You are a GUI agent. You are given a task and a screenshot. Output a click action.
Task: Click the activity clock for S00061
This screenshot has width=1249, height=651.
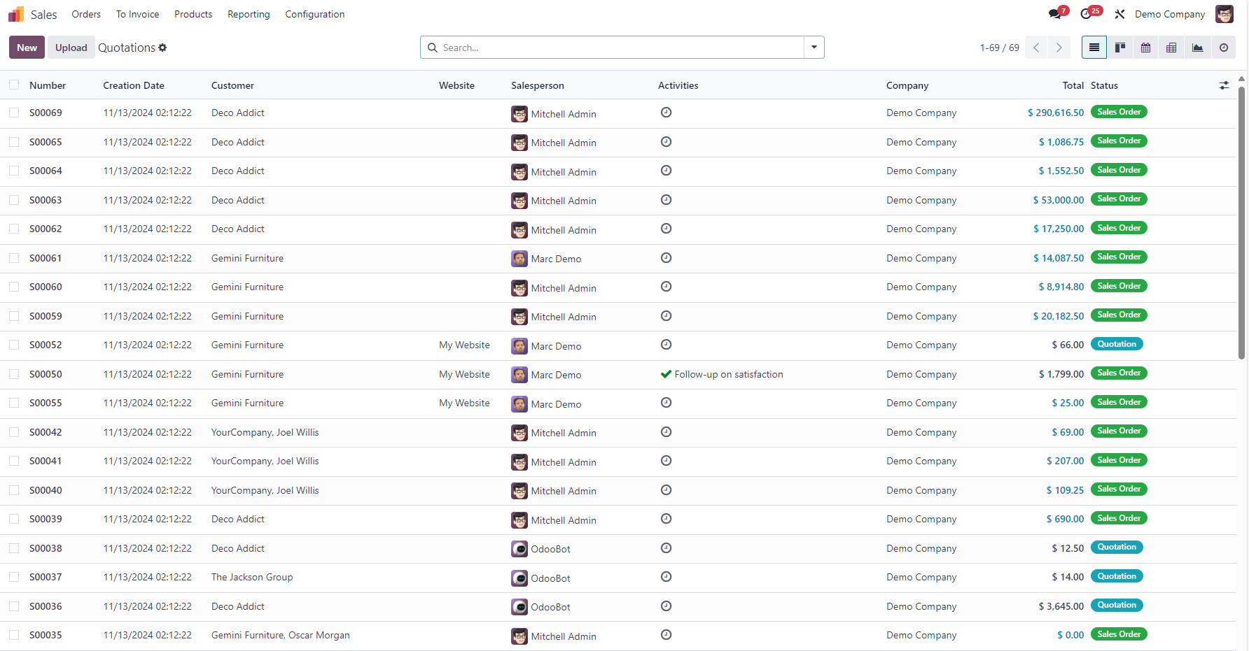[x=667, y=258]
